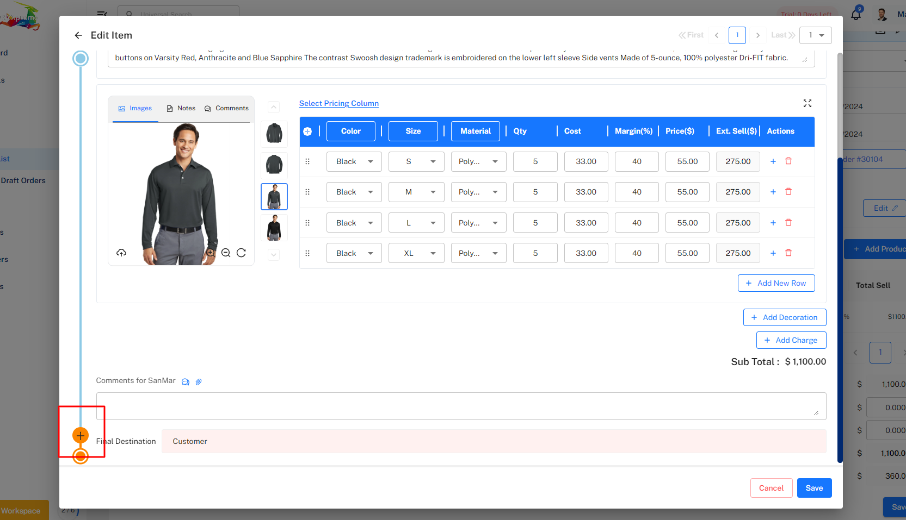Open Size dropdown showing S
The image size is (906, 520).
(x=416, y=161)
